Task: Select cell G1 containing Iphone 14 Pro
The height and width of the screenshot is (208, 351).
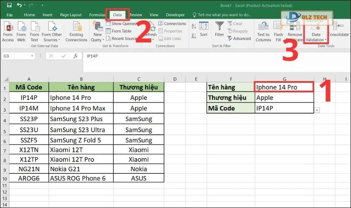Action: click(284, 87)
